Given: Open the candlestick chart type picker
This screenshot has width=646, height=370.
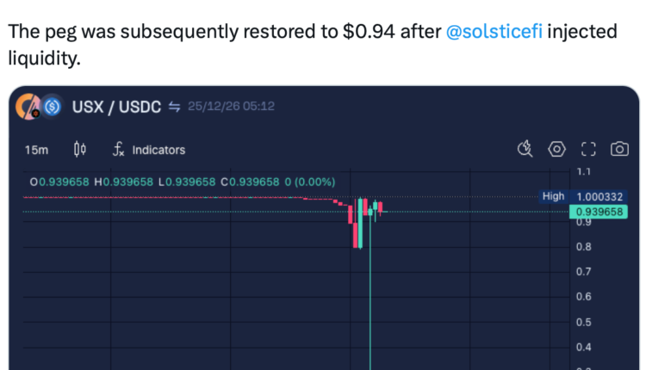Looking at the screenshot, I should (80, 150).
